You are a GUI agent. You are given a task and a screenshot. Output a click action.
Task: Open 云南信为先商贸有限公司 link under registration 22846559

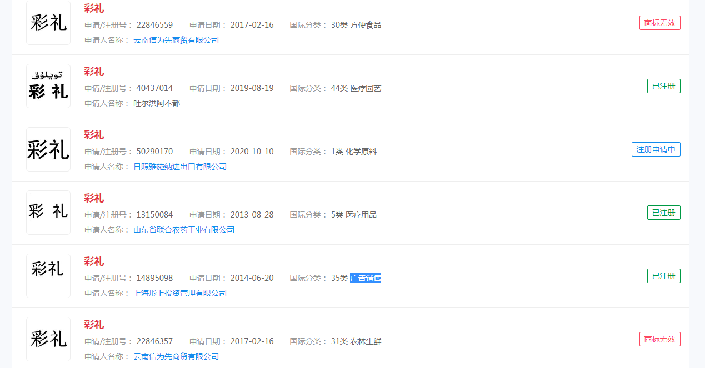(x=176, y=40)
